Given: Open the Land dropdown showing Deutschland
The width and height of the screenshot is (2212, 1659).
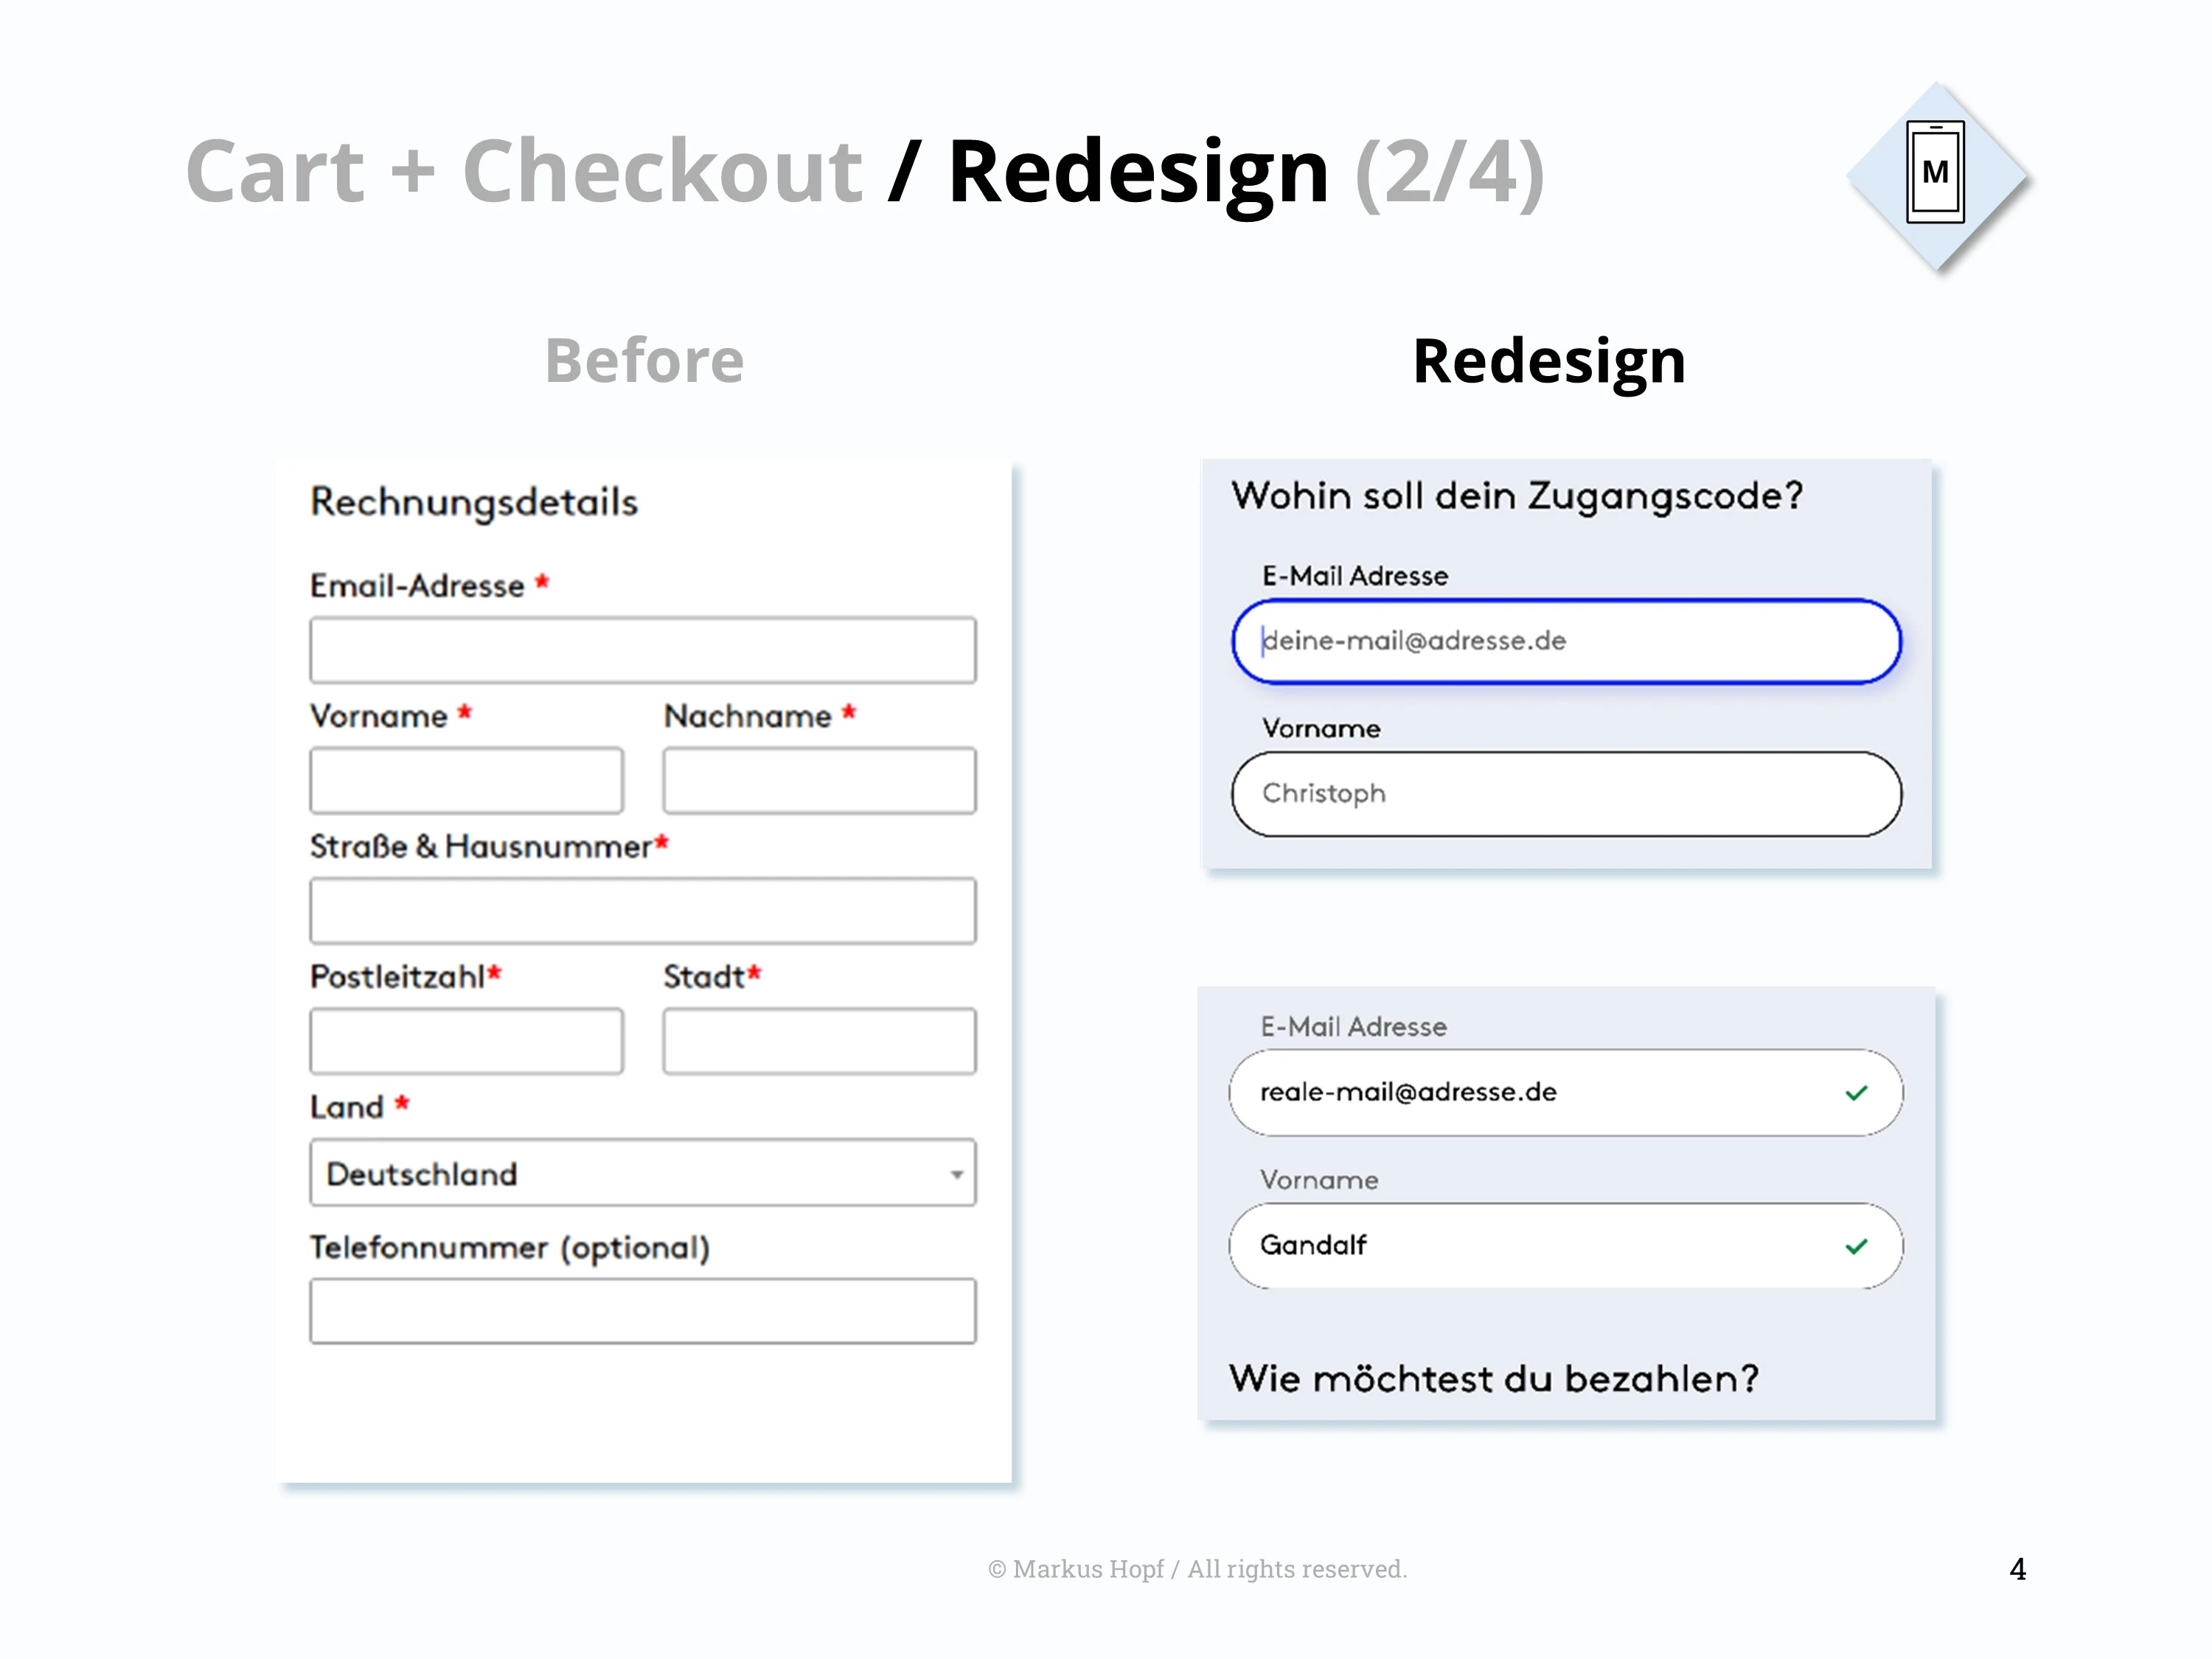Looking at the screenshot, I should click(642, 1172).
